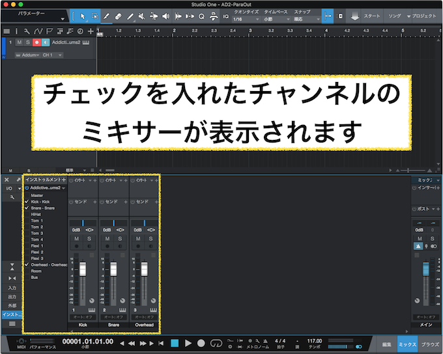This screenshot has width=443, height=354.
Task: Click play button in transport
Action: click(x=188, y=344)
